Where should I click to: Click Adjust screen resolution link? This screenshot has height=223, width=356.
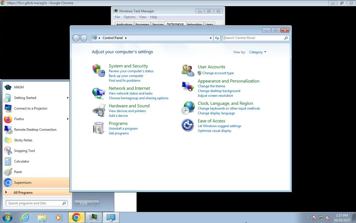tap(215, 96)
